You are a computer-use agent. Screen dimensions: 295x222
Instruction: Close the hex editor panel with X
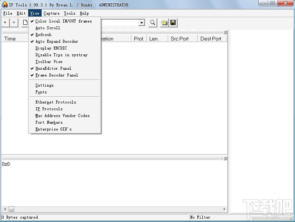(x=226, y=158)
